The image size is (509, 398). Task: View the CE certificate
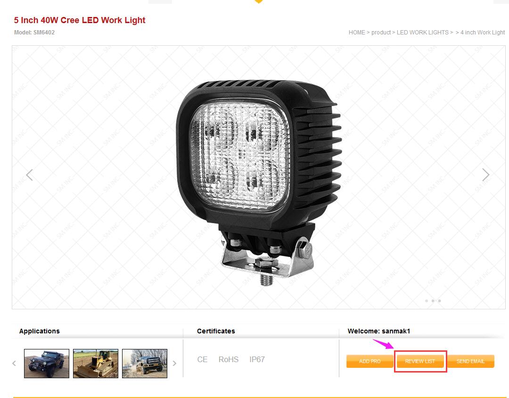pos(202,360)
